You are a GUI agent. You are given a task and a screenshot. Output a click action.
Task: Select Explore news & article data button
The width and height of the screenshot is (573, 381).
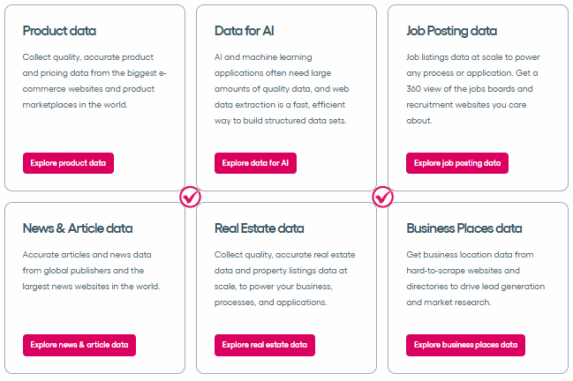click(79, 345)
